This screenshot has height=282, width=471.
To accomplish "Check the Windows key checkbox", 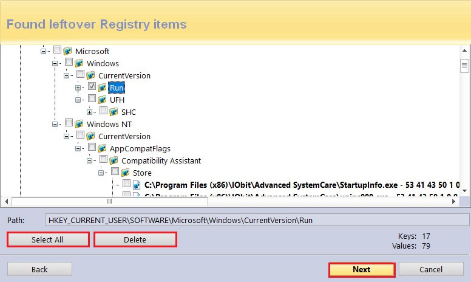I will 69,62.
